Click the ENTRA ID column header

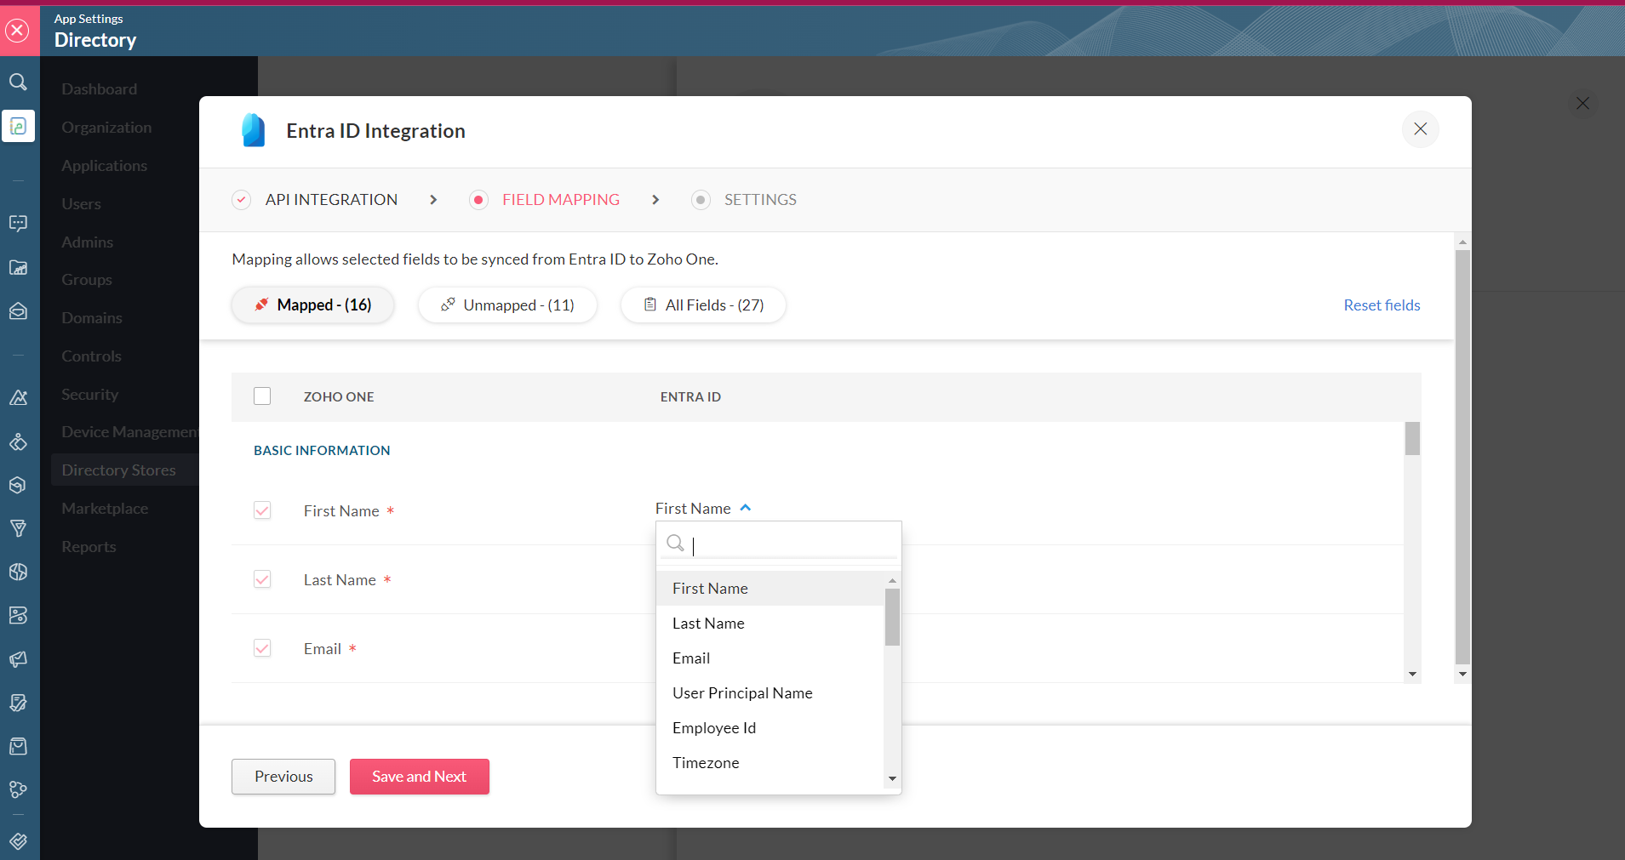(x=690, y=397)
